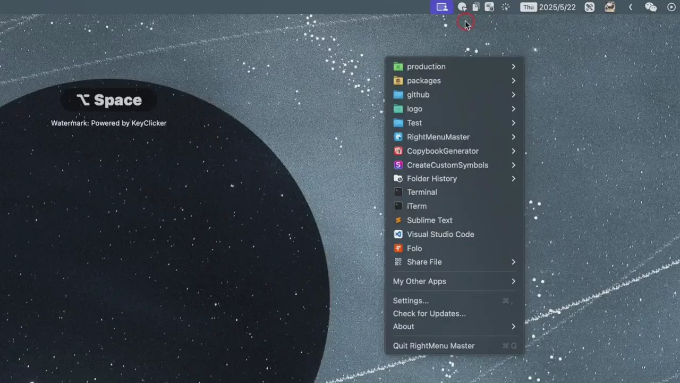680x383 pixels.
Task: Click the photo avatar menu bar icon
Action: click(x=610, y=7)
